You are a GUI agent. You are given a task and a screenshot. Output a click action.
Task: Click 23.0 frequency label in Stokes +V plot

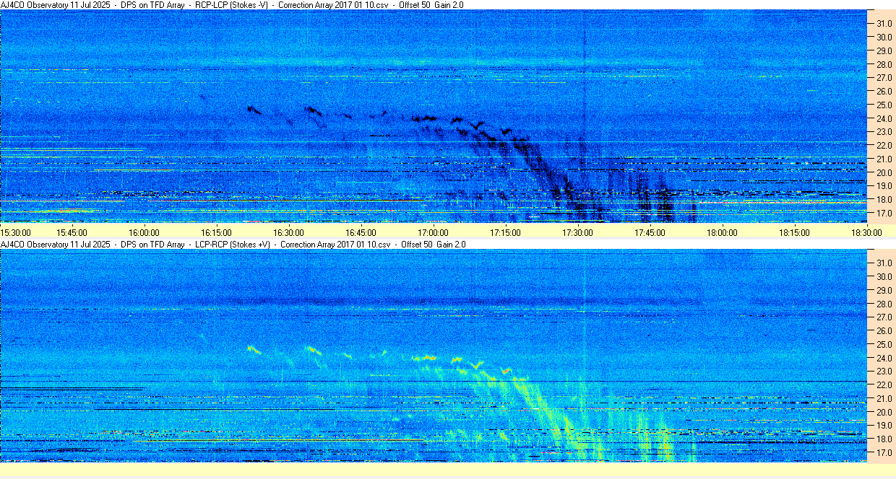click(884, 372)
